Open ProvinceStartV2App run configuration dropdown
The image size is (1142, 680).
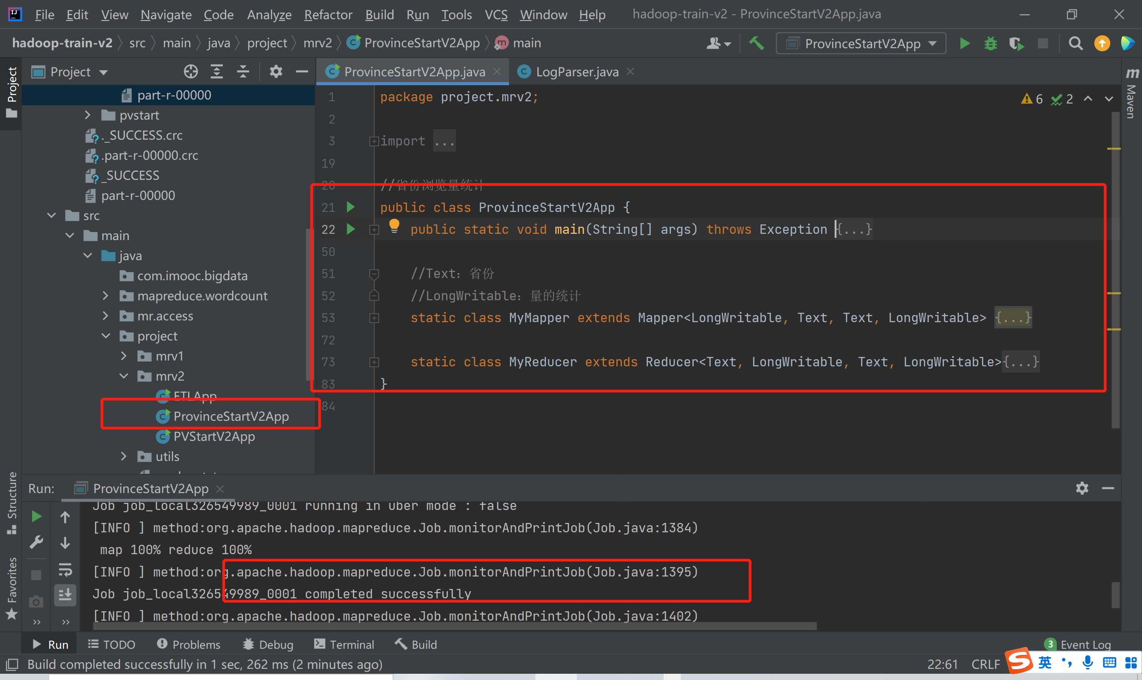861,44
